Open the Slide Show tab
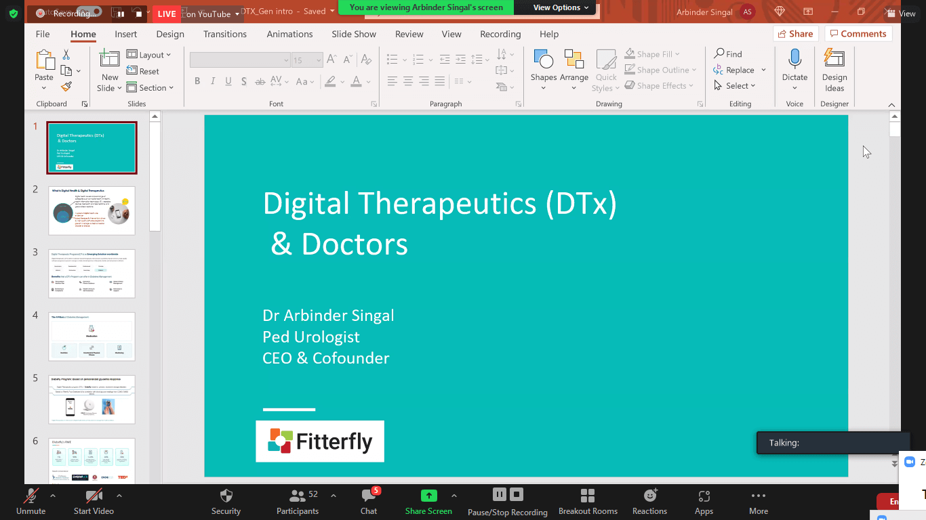Image resolution: width=926 pixels, height=520 pixels. [x=354, y=34]
